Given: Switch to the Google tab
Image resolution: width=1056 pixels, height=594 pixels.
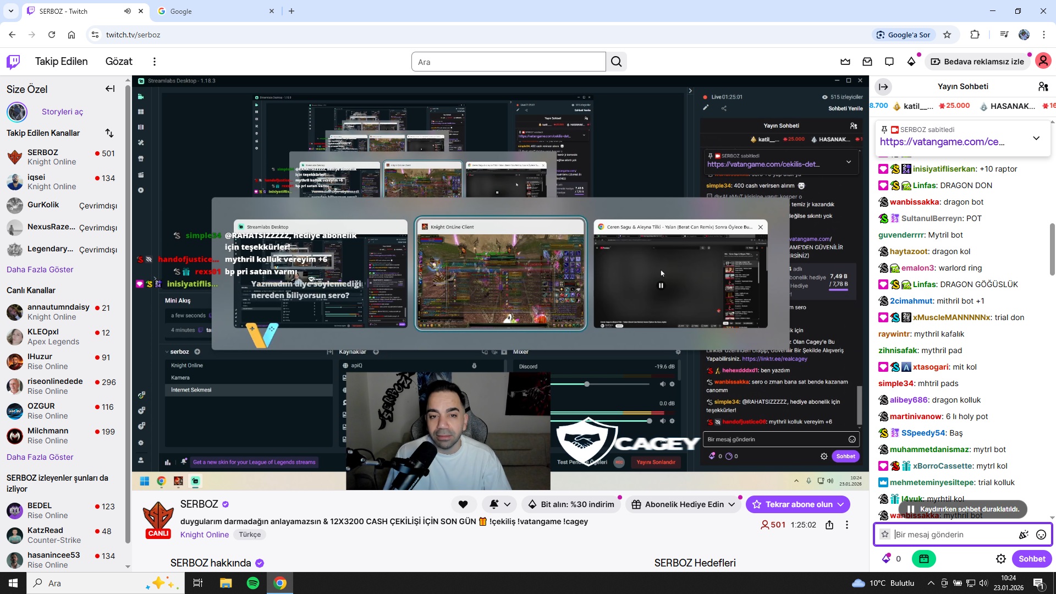Looking at the screenshot, I should [x=216, y=11].
